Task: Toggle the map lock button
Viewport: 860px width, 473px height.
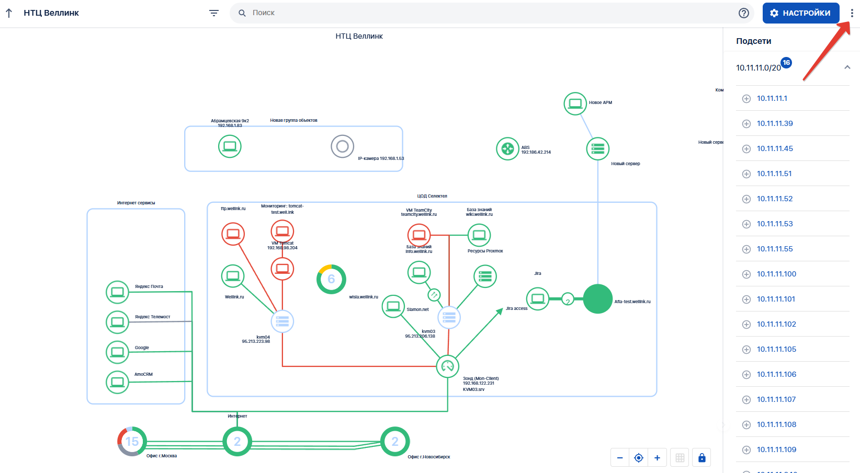Action: point(701,458)
